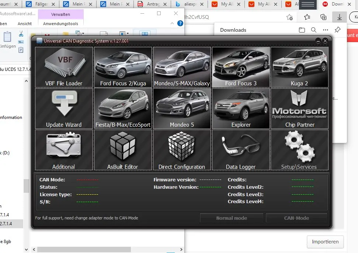
Task: Pin the Downloads panel
Action: 337,30
